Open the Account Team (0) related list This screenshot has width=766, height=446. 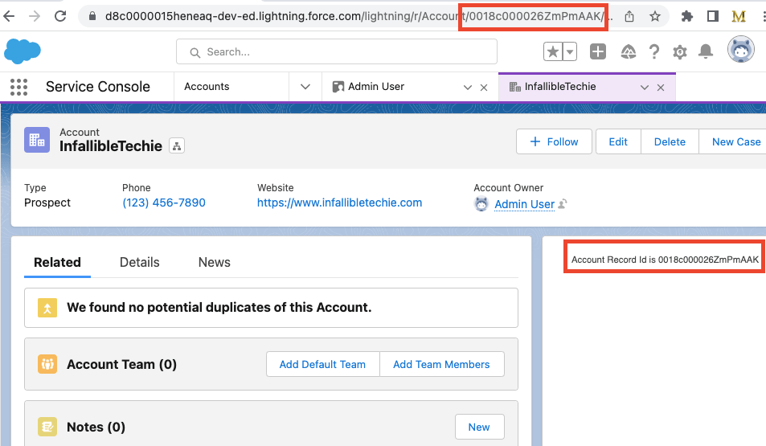(x=121, y=364)
